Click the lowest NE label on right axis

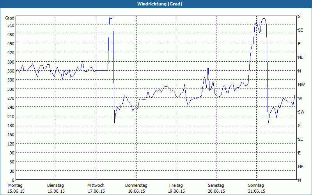pos(300,167)
